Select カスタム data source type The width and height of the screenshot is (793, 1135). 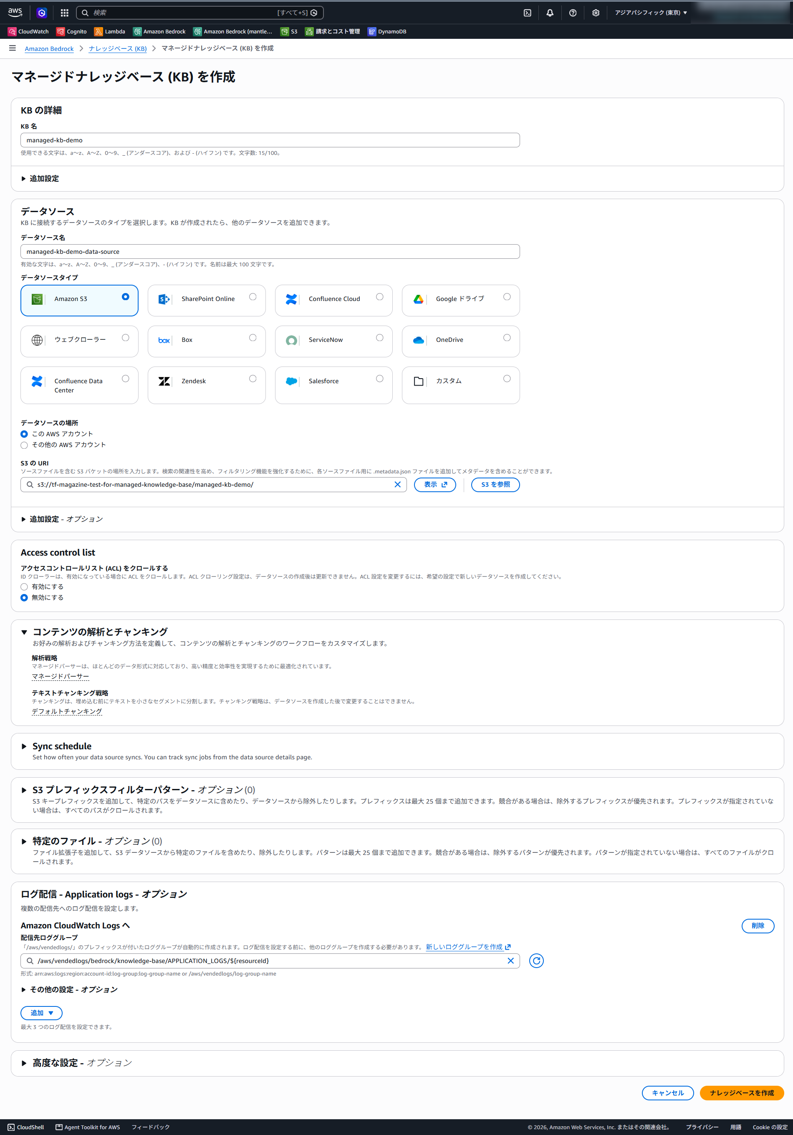click(461, 385)
